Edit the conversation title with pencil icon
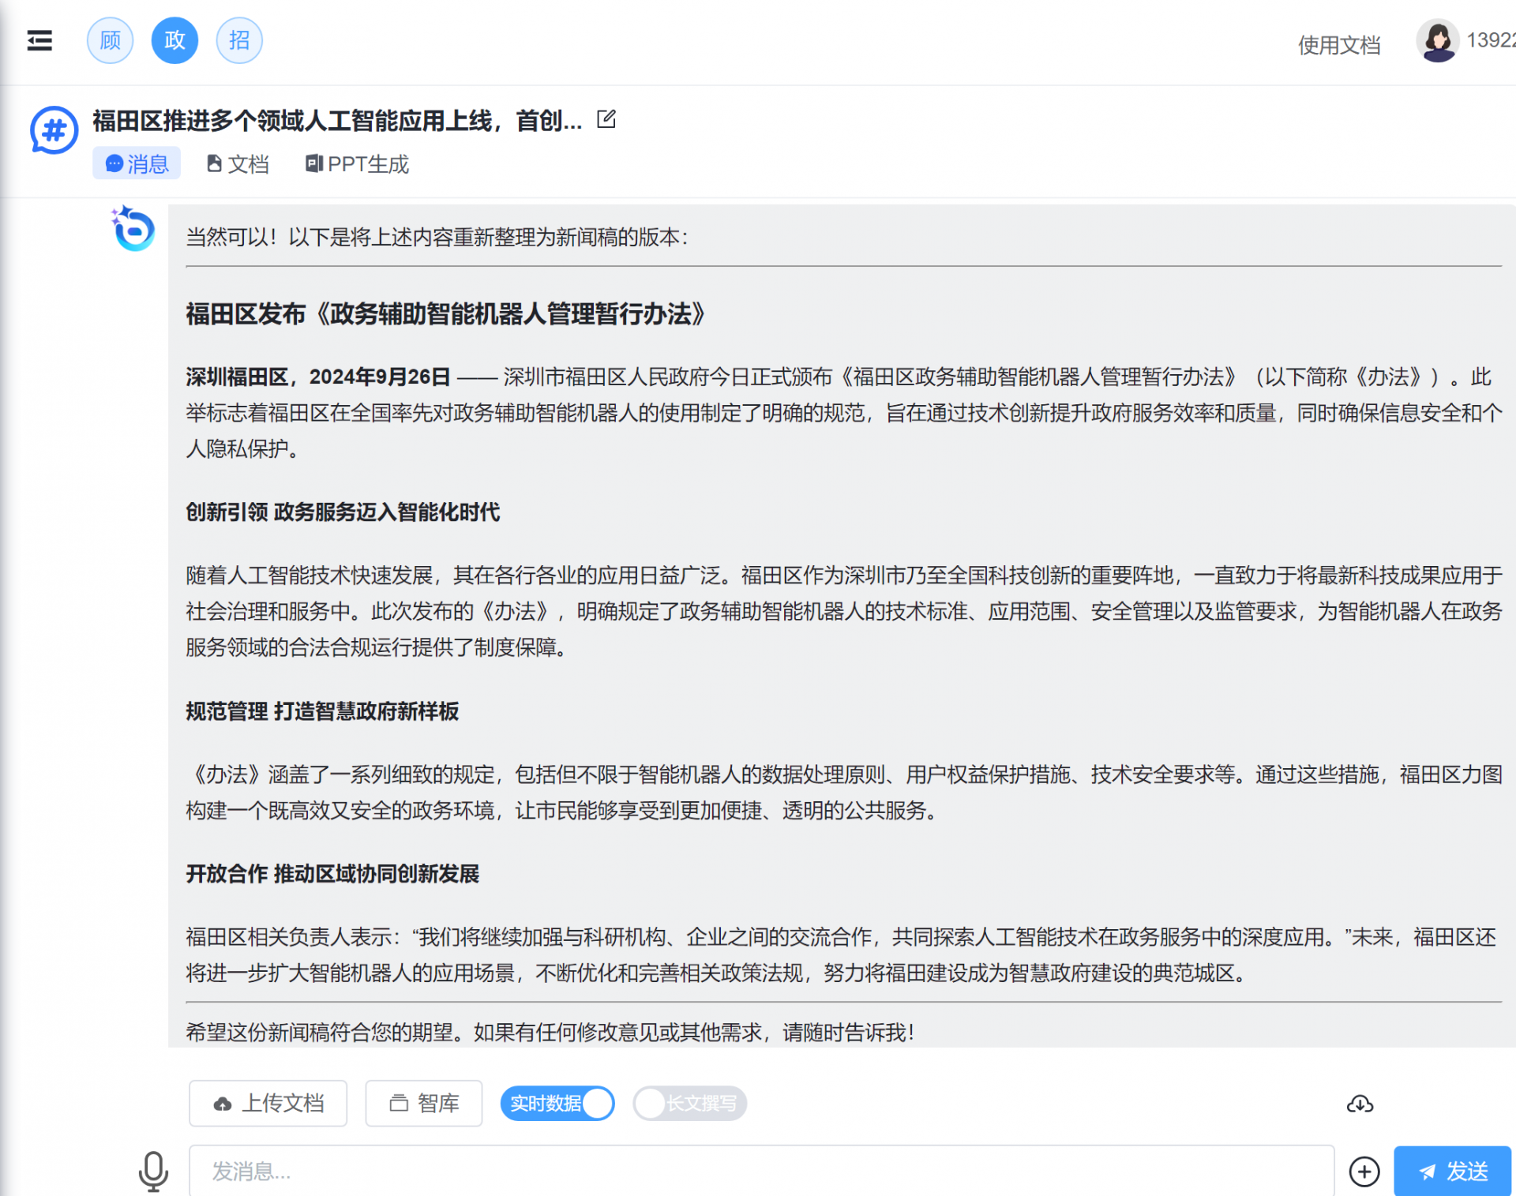This screenshot has width=1516, height=1196. (606, 120)
